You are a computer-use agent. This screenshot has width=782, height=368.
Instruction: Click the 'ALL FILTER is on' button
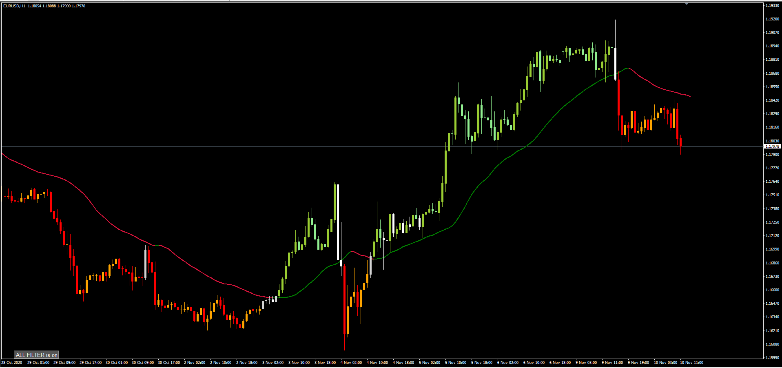coord(37,355)
